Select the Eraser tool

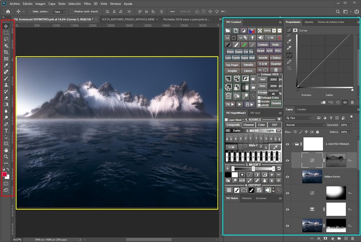pos(6,98)
